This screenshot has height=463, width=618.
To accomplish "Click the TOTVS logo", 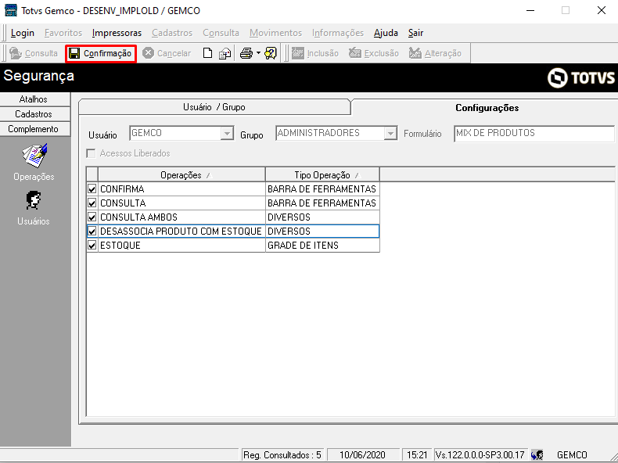I will [x=581, y=77].
